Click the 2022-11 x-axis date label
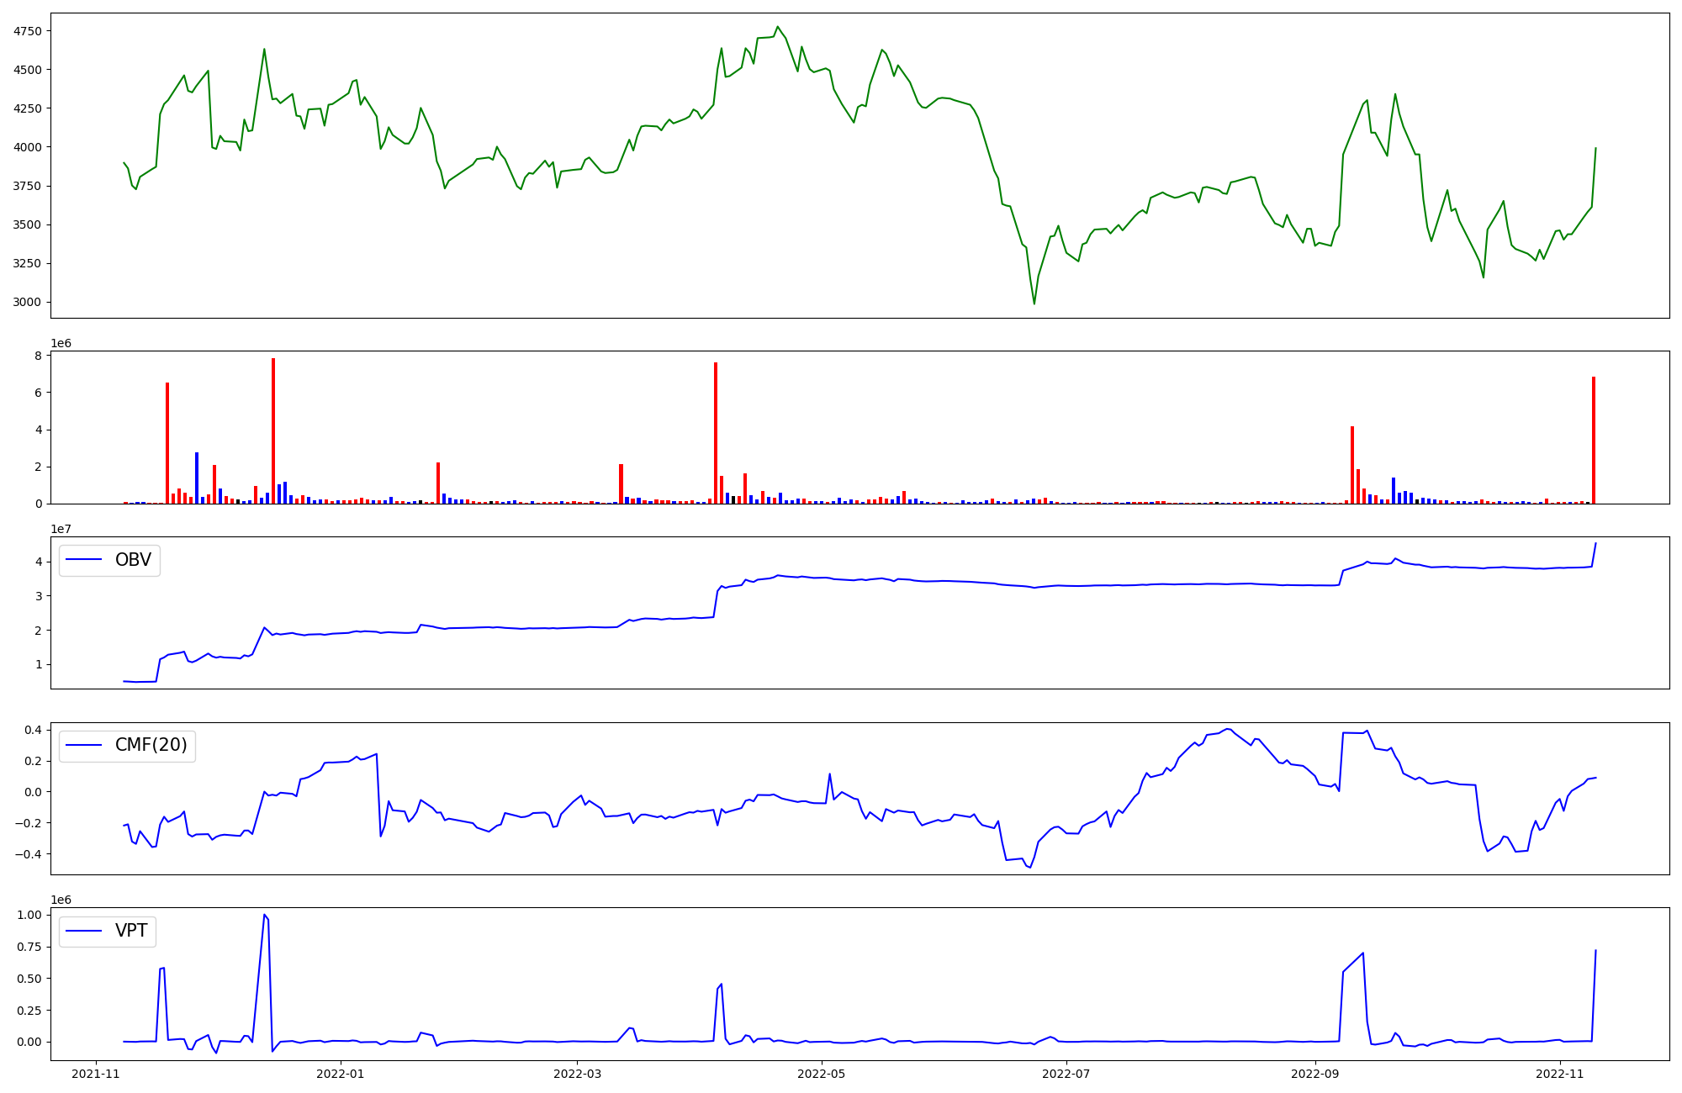Image resolution: width=1682 pixels, height=1093 pixels. [1560, 1074]
